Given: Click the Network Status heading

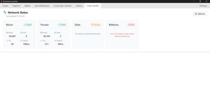Looking at the screenshot, I should tap(18, 12).
